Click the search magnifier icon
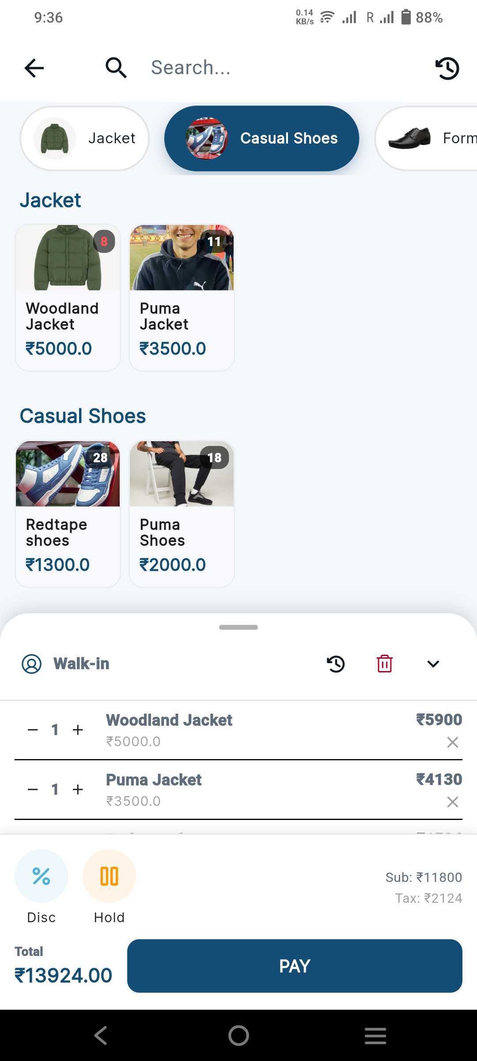Screen dimensions: 477x1061 click(115, 67)
